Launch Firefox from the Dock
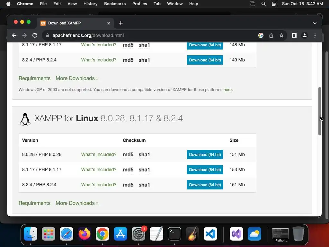Viewport: 329px width, 247px height. 84,234
